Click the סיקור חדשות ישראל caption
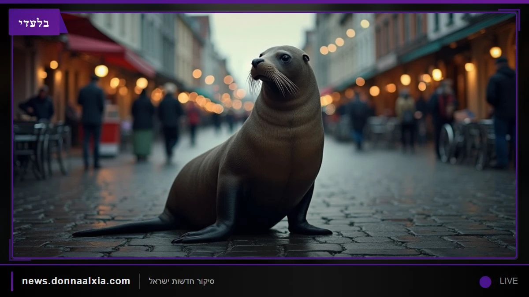The image size is (529, 297). point(182,281)
